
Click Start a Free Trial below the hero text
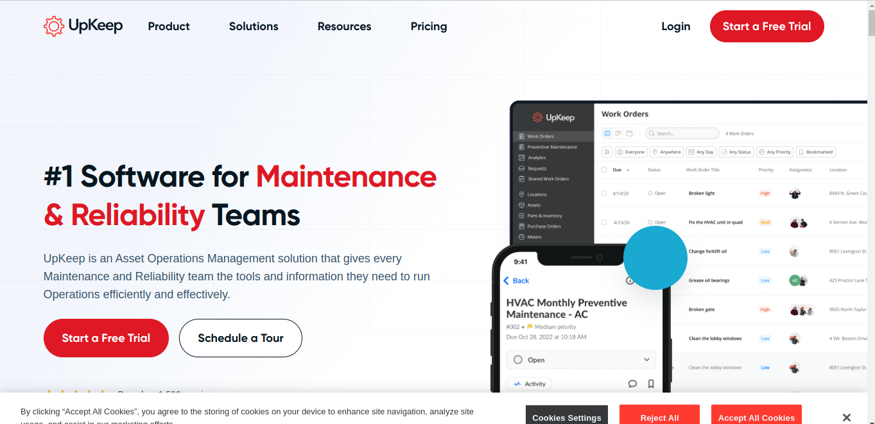pos(106,338)
